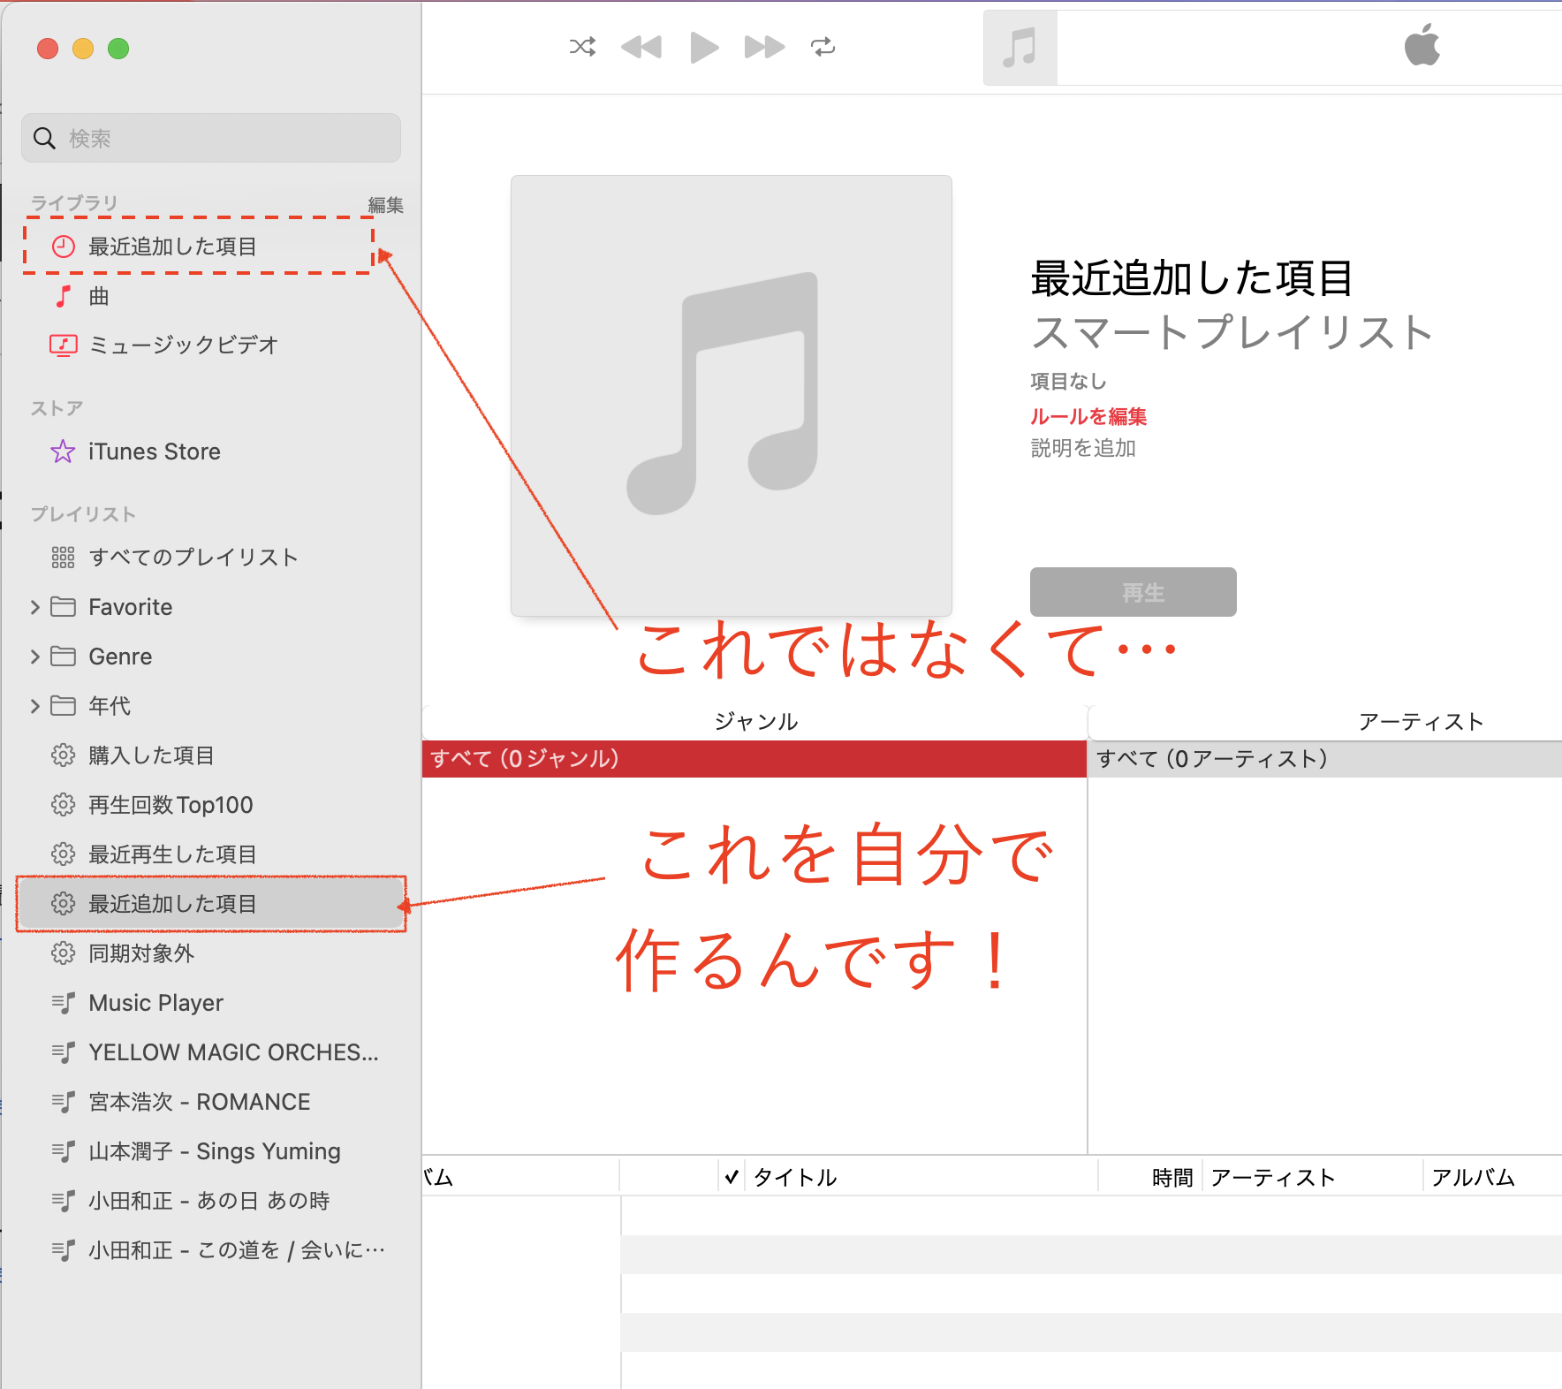This screenshot has width=1562, height=1389.
Task: Select the 年代 folder icon
Action: point(64,706)
